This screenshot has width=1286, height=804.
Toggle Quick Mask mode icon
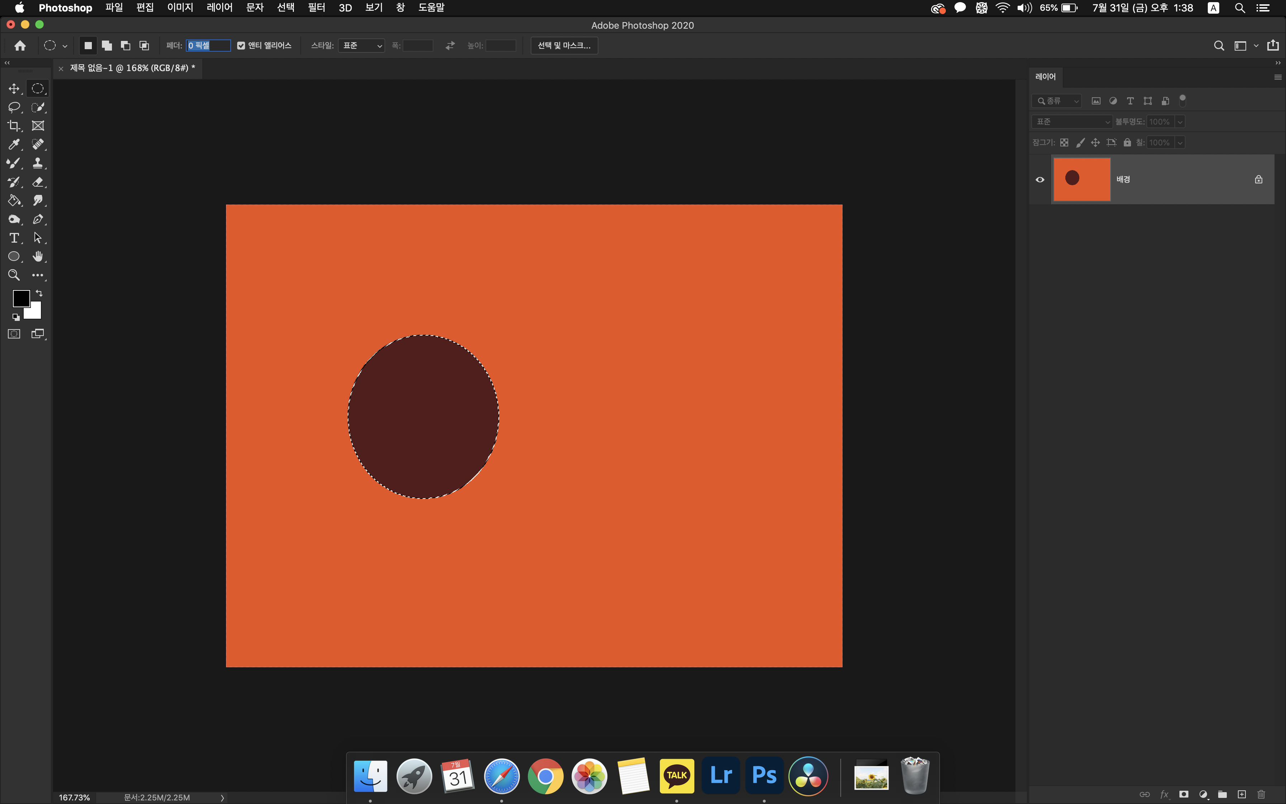pos(14,334)
